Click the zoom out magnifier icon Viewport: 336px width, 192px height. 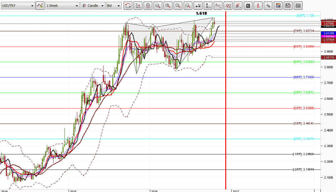(178, 5)
